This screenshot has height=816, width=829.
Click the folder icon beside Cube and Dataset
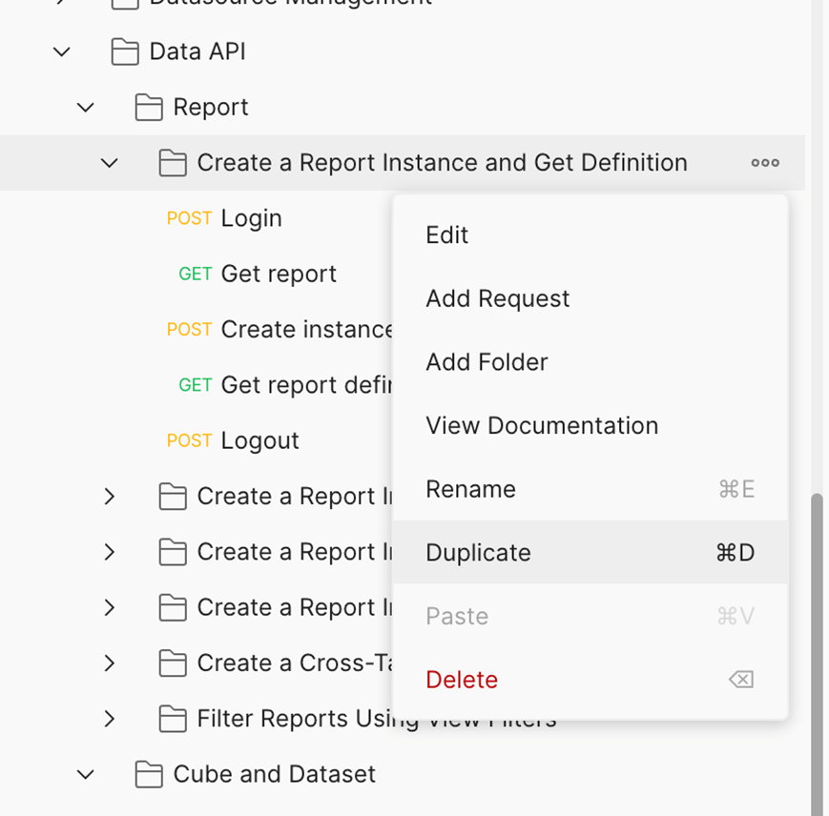pos(148,774)
